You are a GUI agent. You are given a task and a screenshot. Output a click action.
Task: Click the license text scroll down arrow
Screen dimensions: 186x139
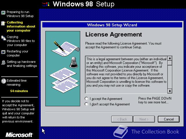tap(170, 91)
